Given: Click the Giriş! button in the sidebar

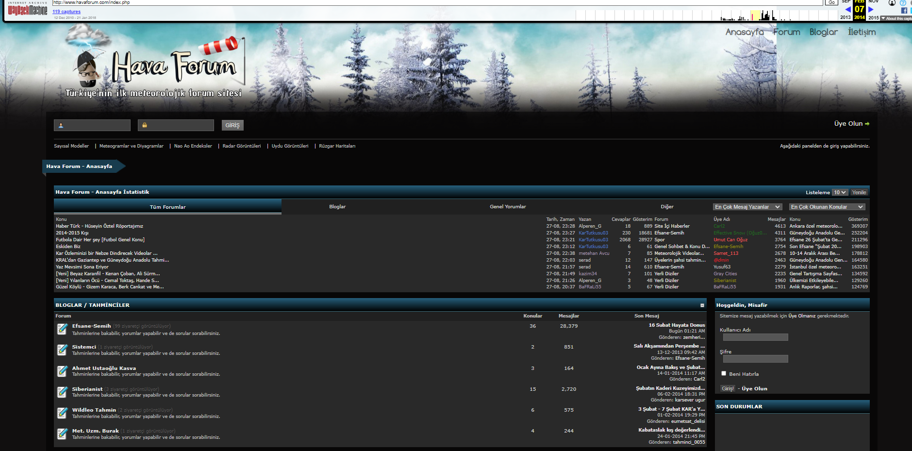Looking at the screenshot, I should tap(728, 388).
